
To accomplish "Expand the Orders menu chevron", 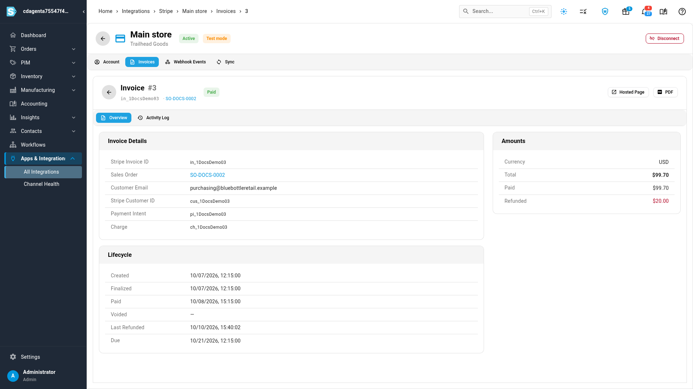I will (74, 49).
